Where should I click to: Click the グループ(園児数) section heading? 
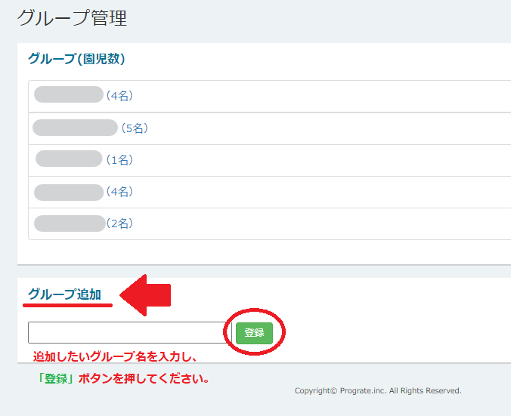tap(76, 58)
